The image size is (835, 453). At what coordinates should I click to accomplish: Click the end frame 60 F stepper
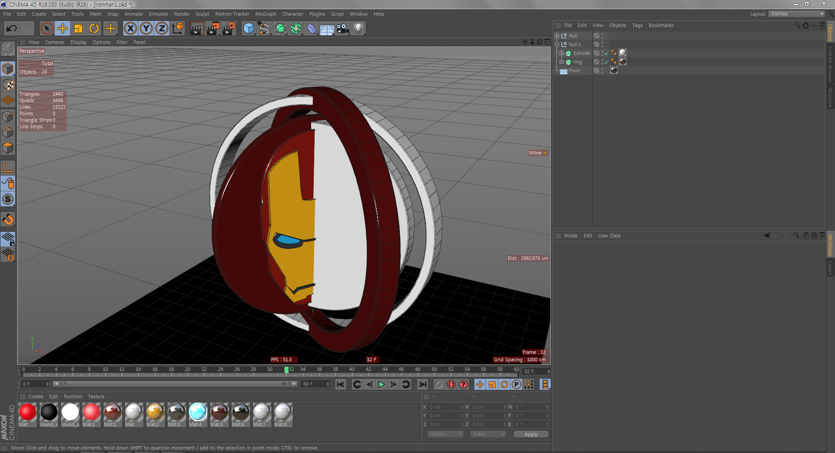pos(328,384)
